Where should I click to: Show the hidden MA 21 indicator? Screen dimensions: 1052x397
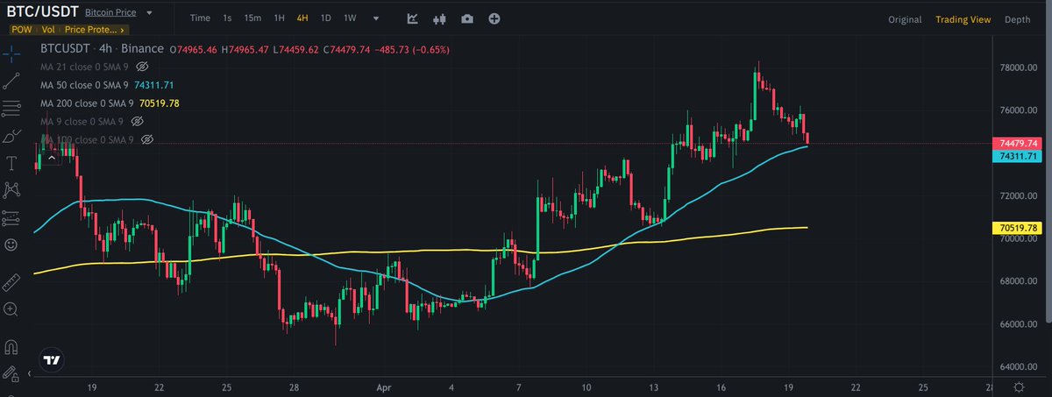coord(143,67)
